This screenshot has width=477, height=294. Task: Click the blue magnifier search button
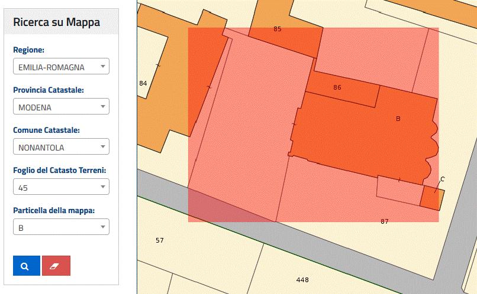click(27, 266)
